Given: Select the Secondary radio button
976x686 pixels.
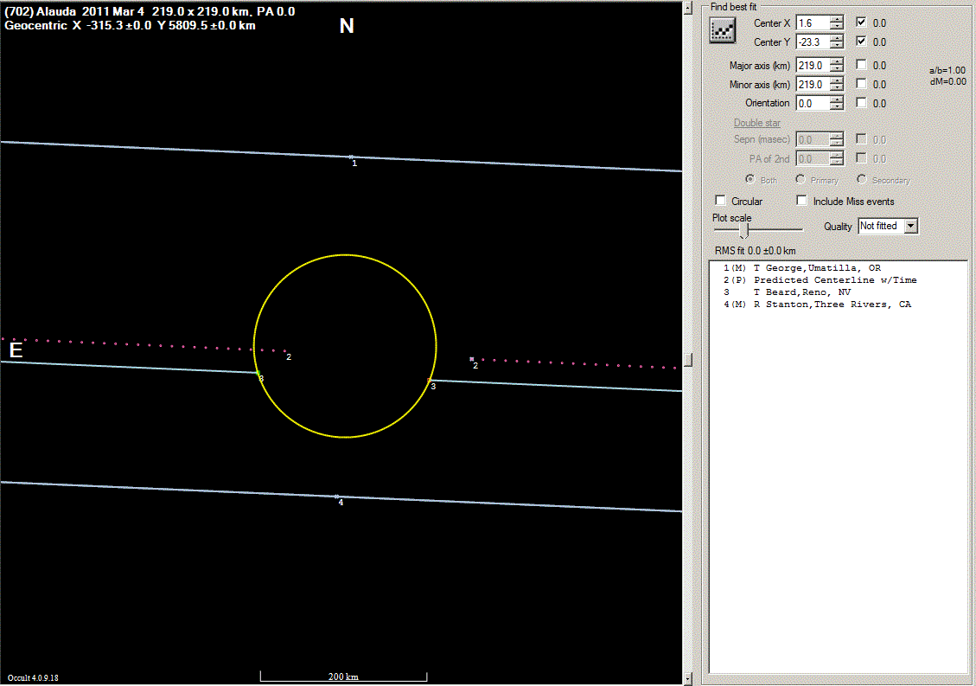Looking at the screenshot, I should pyautogui.click(x=862, y=179).
